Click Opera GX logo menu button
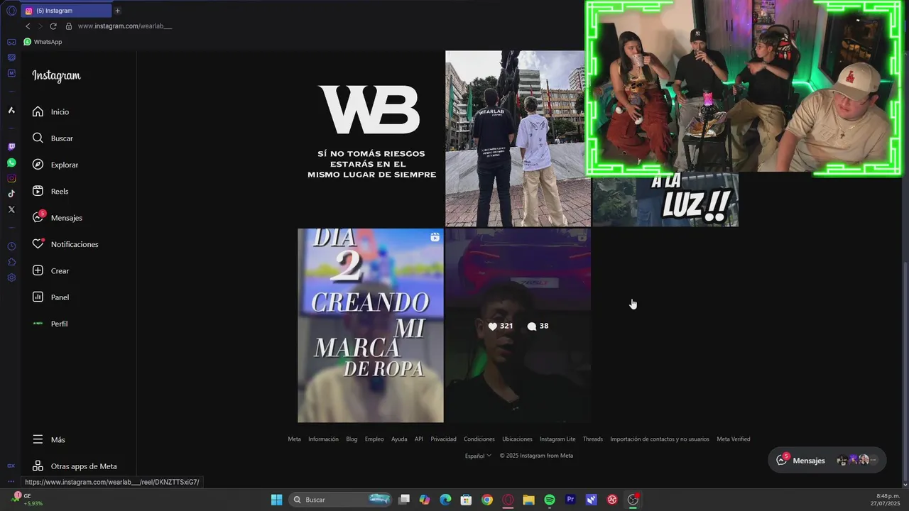Viewport: 909px width, 511px height. click(x=11, y=11)
